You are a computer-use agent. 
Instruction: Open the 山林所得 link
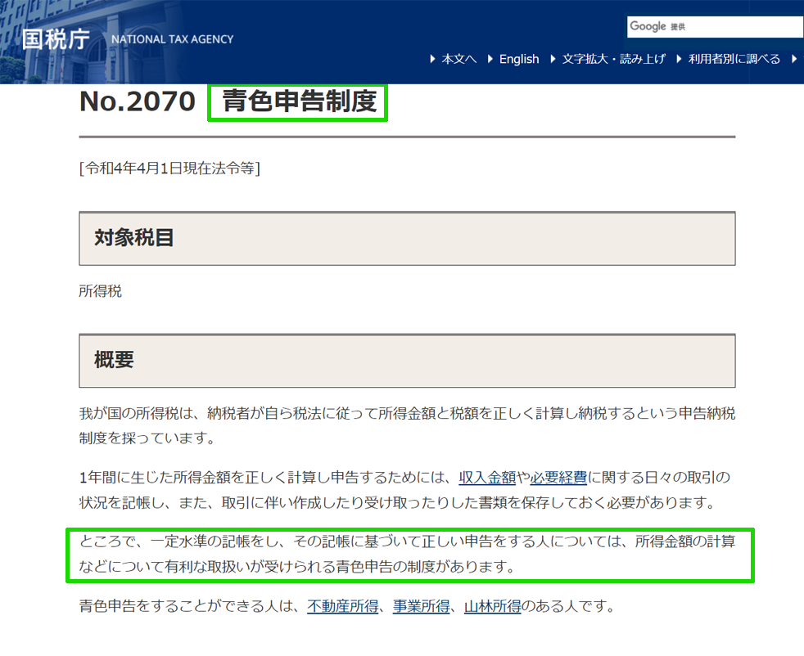(x=493, y=606)
